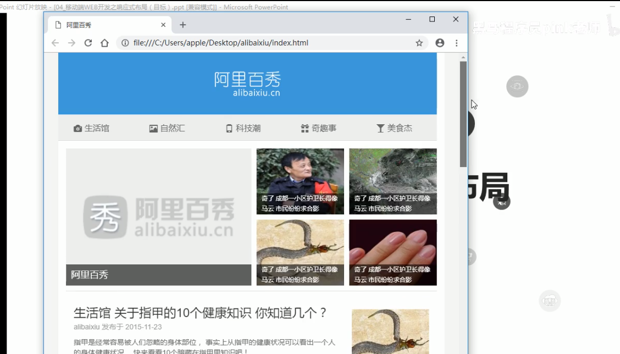The image size is (620, 354).
Task: Open the man in uniform news thumbnail
Action: pyautogui.click(x=300, y=181)
